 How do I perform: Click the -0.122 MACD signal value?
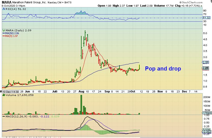(x=45, y=116)
